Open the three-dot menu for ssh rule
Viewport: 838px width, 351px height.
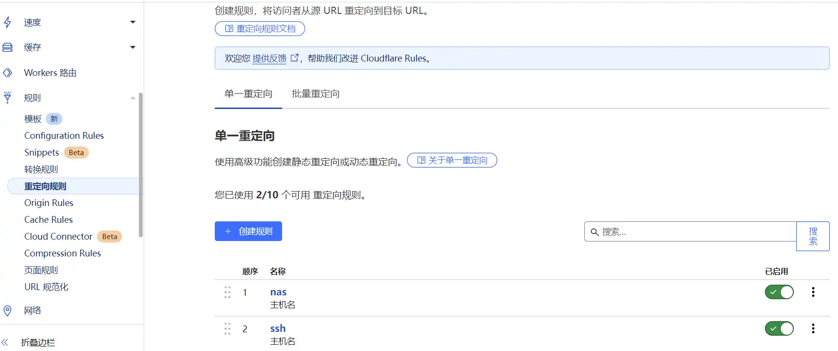click(x=813, y=328)
